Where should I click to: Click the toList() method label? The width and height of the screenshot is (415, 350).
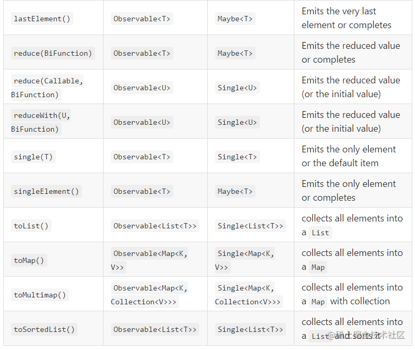(x=31, y=226)
